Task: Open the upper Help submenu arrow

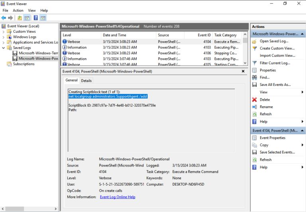Action: tap(302, 122)
